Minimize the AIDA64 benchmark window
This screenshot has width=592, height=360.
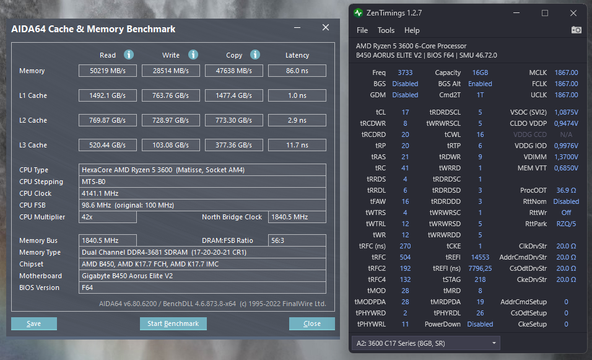[x=297, y=28]
